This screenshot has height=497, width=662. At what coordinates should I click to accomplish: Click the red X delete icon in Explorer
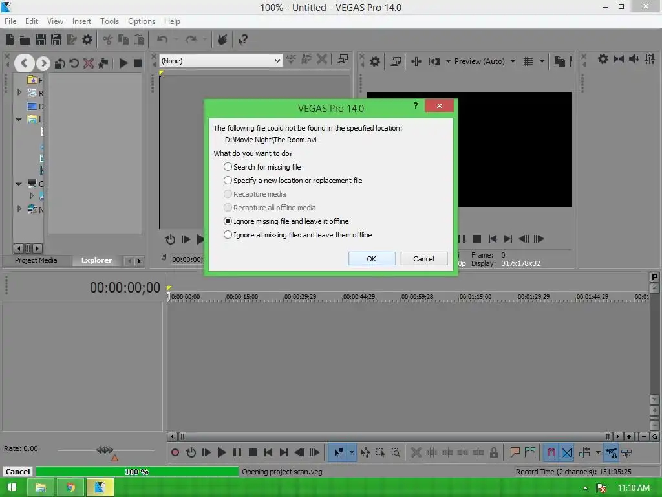(x=88, y=63)
